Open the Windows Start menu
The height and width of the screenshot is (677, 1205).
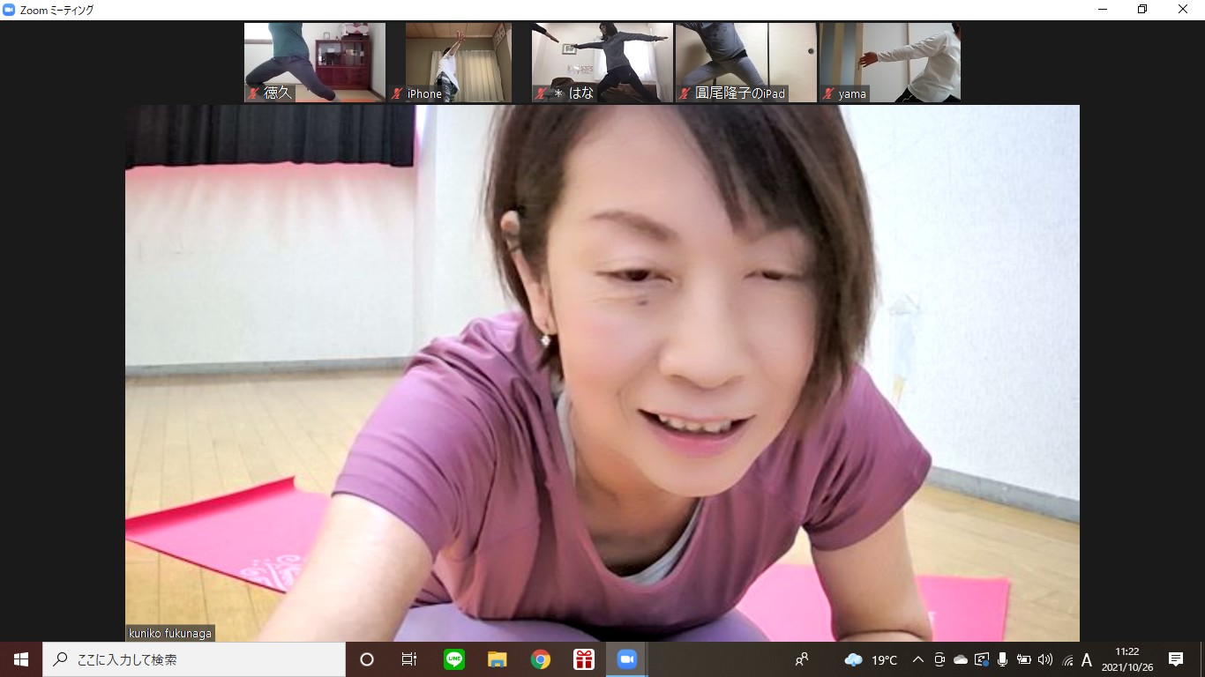click(x=21, y=659)
